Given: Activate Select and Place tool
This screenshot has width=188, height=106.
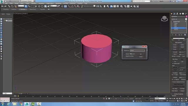Looking at the screenshot, I should click(48, 6).
